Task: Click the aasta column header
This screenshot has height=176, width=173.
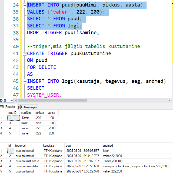Action: tap(52, 113)
